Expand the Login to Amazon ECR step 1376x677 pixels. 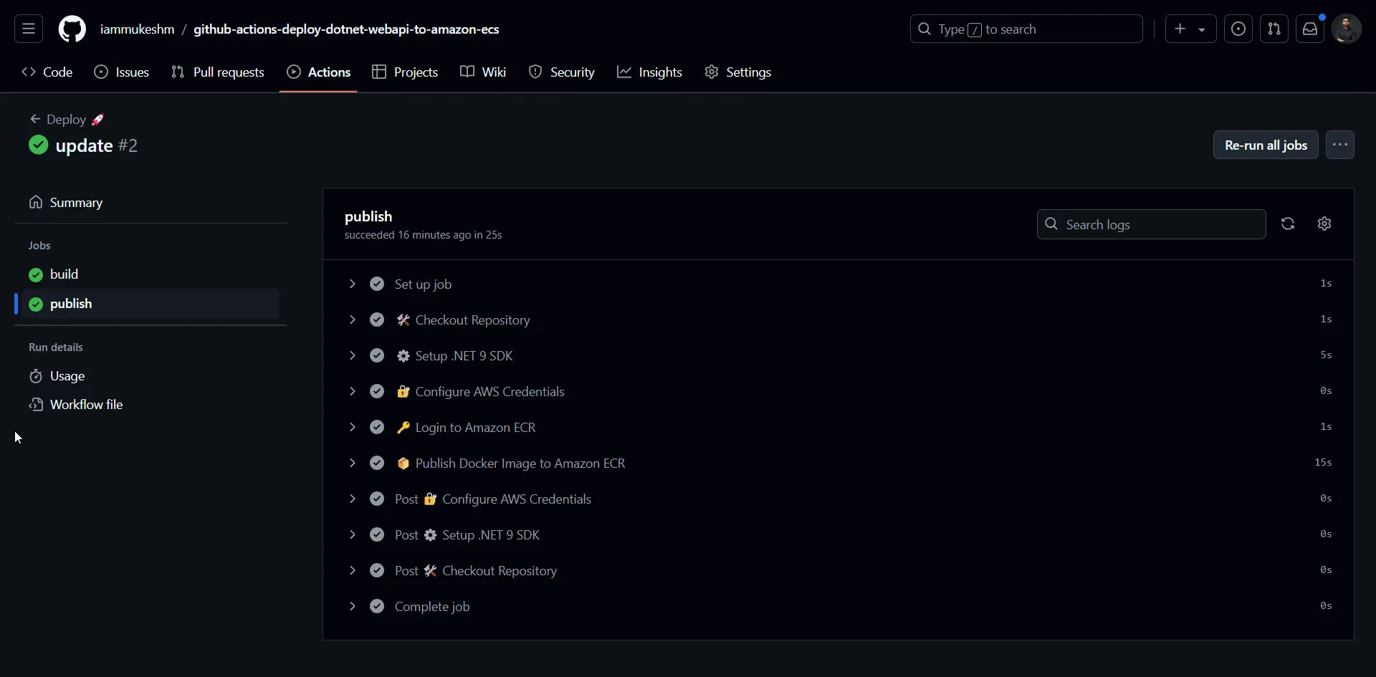click(x=352, y=428)
